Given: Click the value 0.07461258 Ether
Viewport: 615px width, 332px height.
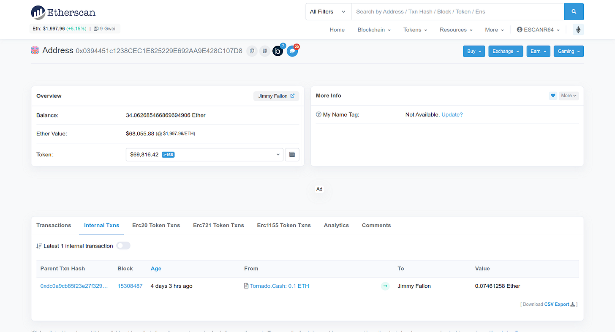Looking at the screenshot, I should pos(498,286).
